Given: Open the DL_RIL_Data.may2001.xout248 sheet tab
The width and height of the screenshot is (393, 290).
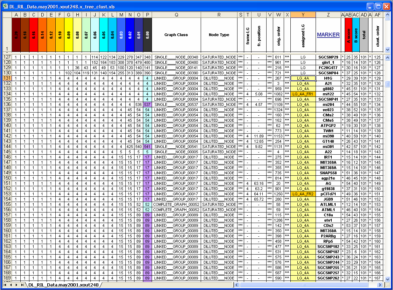Looking at the screenshot, I should click(x=63, y=285).
